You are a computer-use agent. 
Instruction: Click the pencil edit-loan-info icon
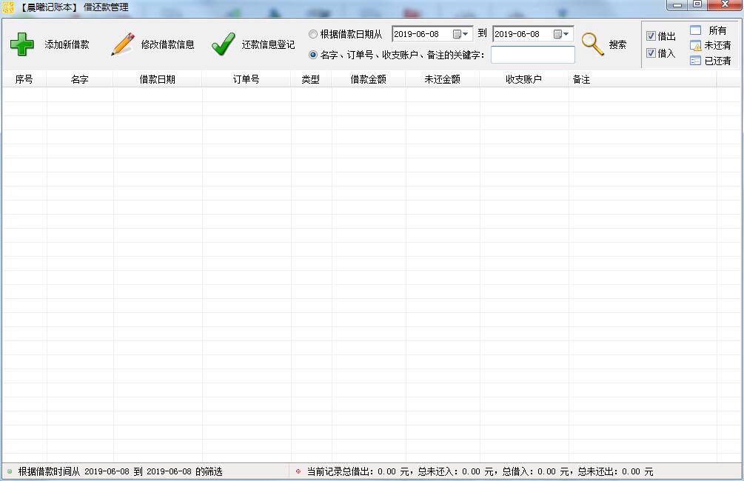pyautogui.click(x=123, y=44)
